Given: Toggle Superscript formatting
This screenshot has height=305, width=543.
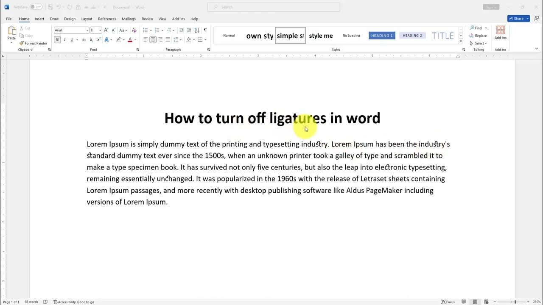Looking at the screenshot, I should point(98,39).
